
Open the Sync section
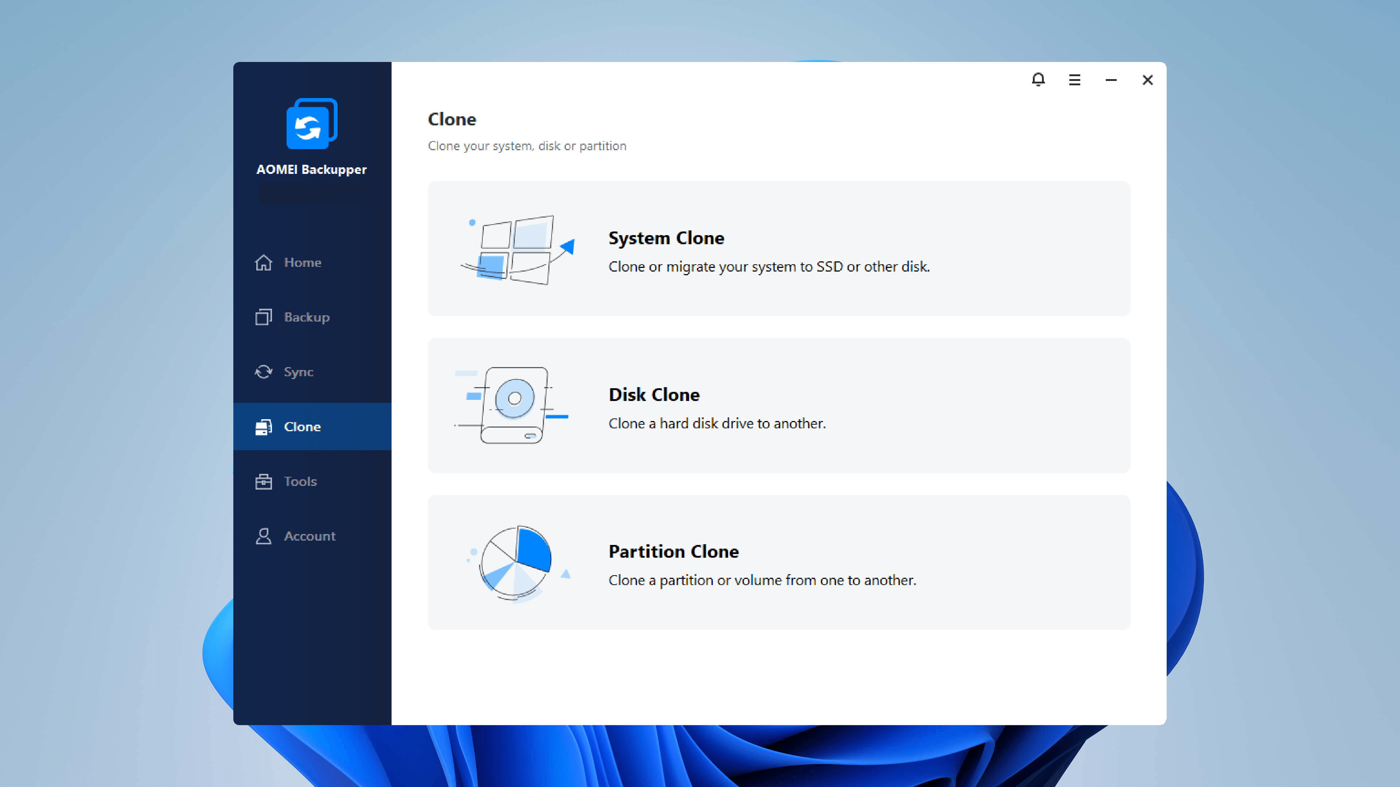coord(298,372)
